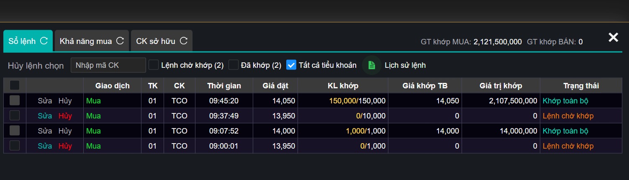This screenshot has height=180, width=629.
Task: Open Lịch sử lệnh green document icon
Action: click(372, 65)
